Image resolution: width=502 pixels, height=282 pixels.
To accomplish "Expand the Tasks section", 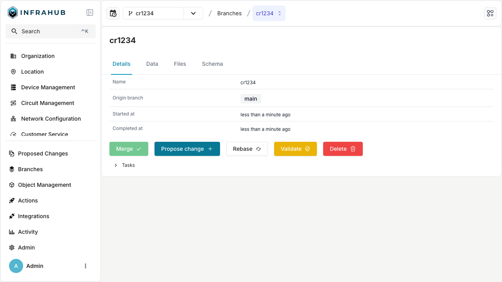I will coord(124,165).
